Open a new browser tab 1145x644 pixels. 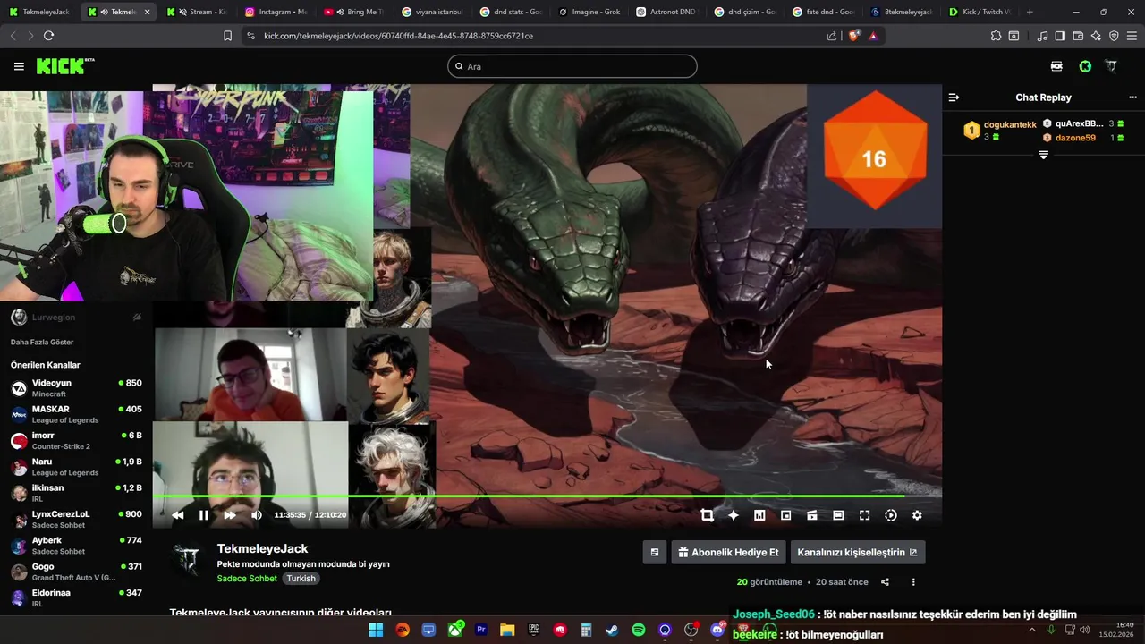click(x=1030, y=12)
